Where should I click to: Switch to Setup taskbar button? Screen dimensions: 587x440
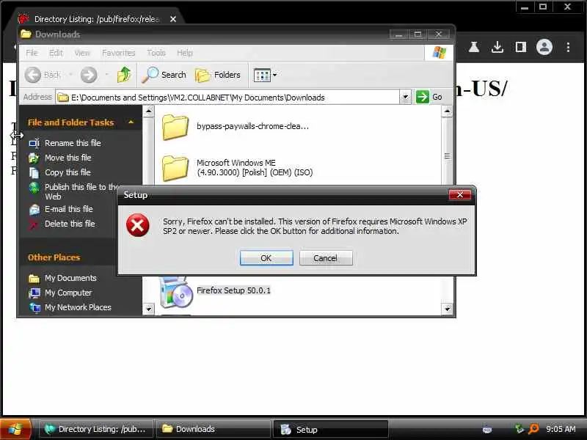coord(331,429)
